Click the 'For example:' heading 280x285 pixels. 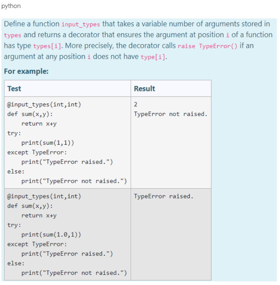pyautogui.click(x=26, y=71)
